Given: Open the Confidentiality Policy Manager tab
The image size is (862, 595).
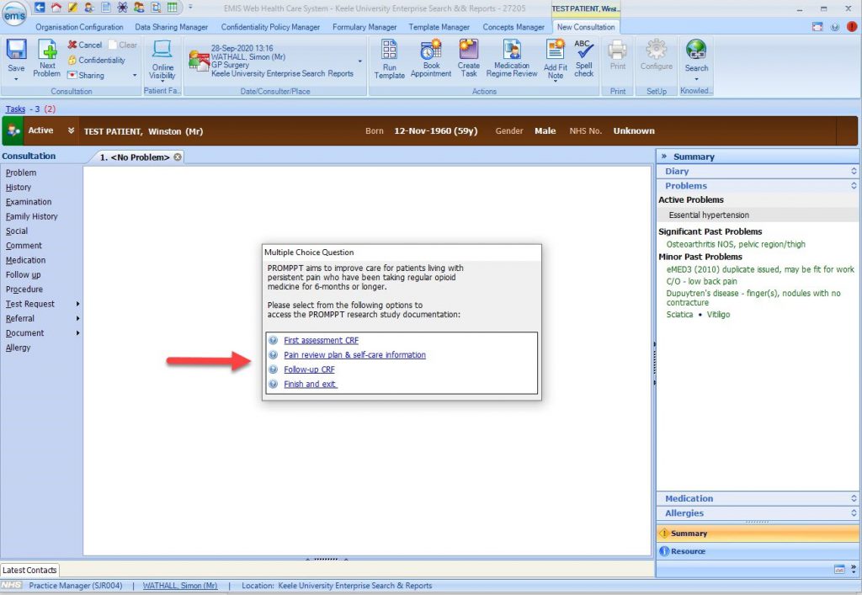Looking at the screenshot, I should coord(270,27).
